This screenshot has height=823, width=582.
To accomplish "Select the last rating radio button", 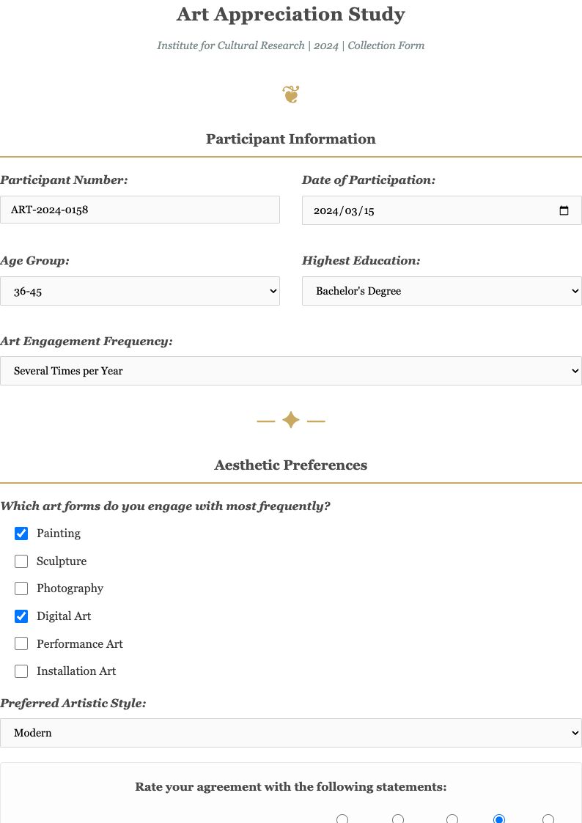I will (547, 819).
